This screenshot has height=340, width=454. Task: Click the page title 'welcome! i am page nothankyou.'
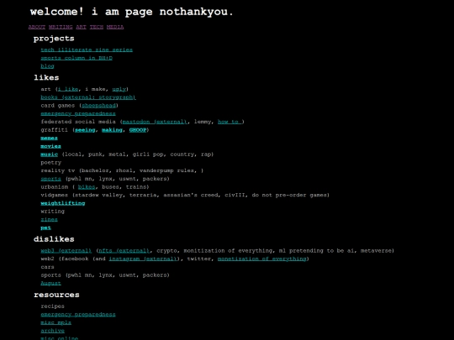(132, 12)
